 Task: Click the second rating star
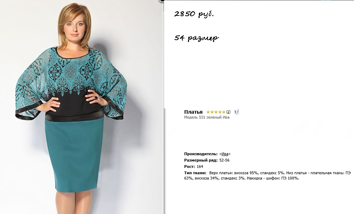coord(212,112)
